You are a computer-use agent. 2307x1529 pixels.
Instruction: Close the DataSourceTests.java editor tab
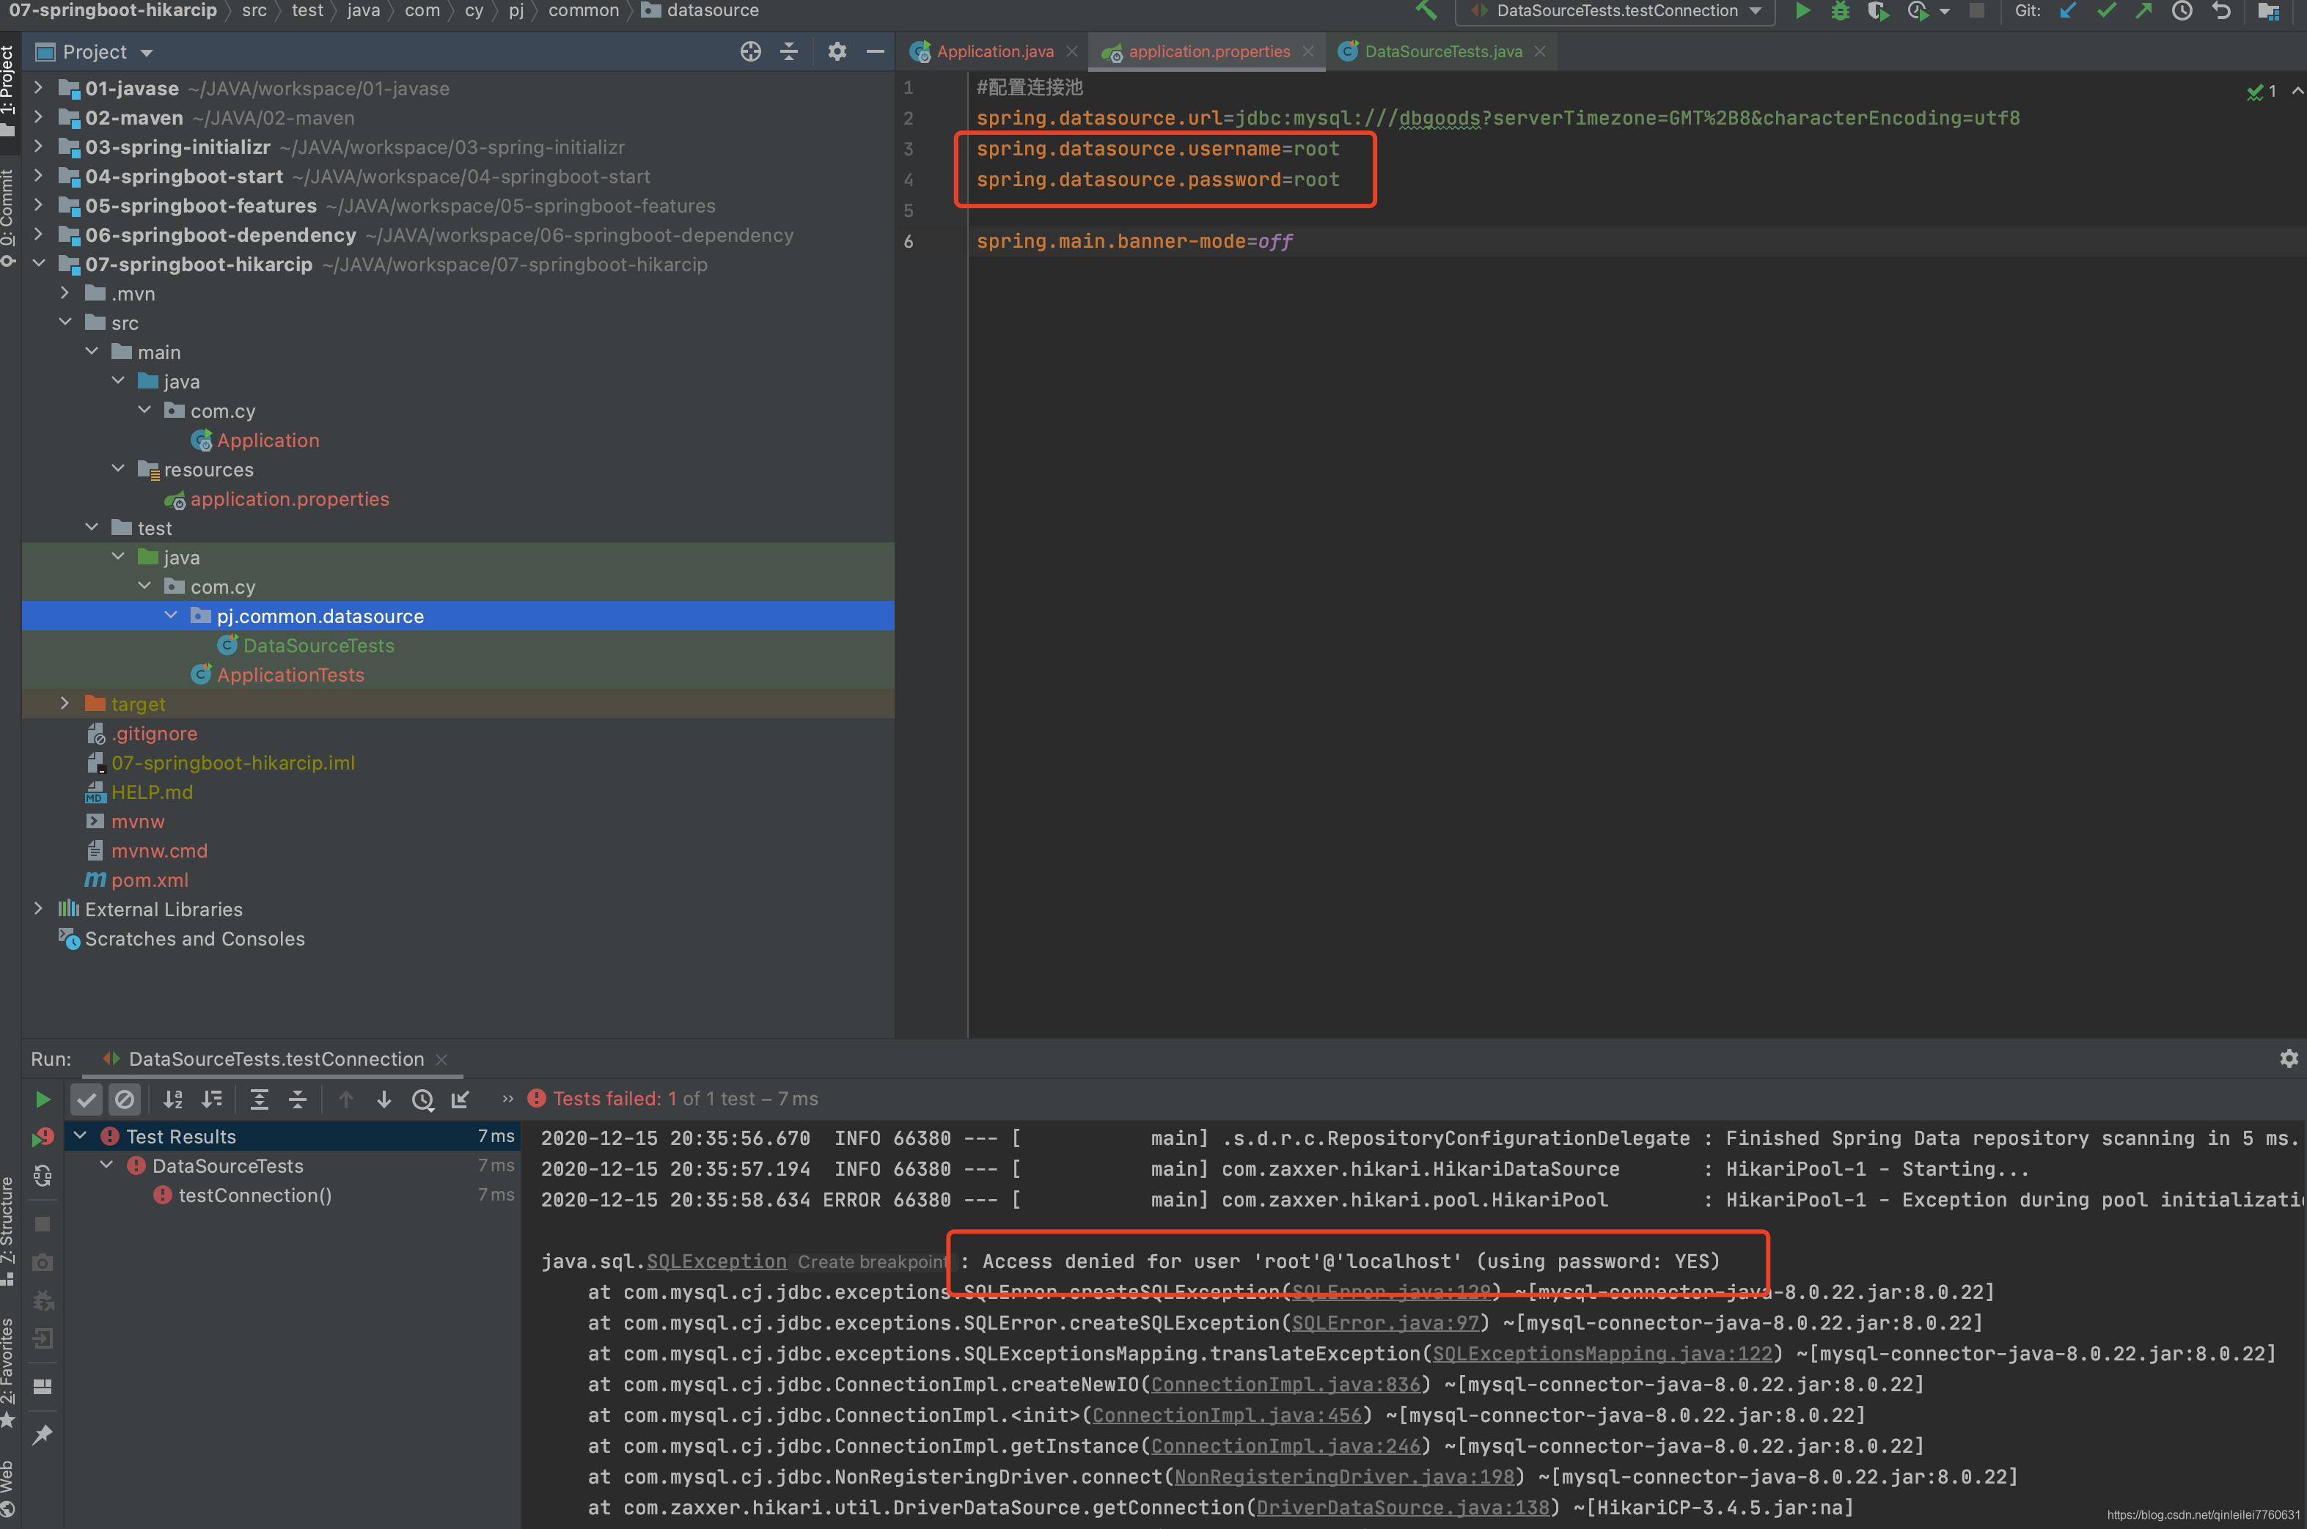[x=1539, y=52]
